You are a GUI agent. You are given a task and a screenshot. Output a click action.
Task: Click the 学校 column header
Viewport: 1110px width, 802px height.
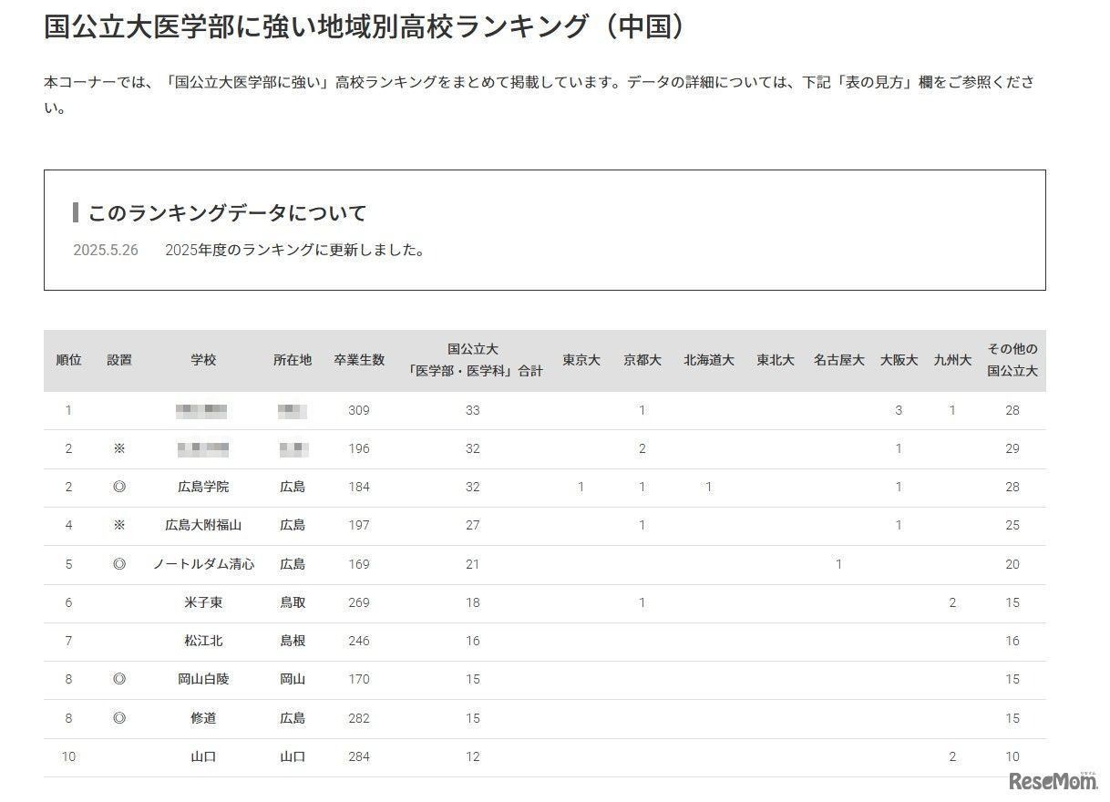point(202,359)
